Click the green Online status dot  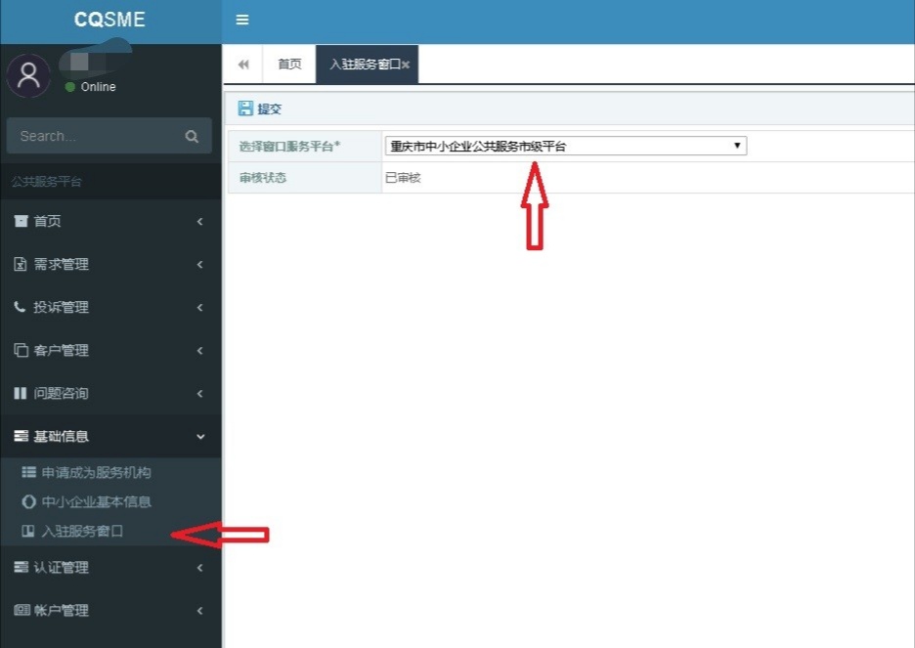click(x=70, y=87)
